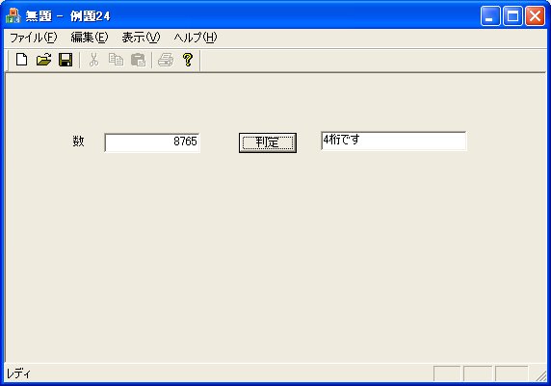The height and width of the screenshot is (386, 551).
Task: Open a file via the folder icon
Action: click(x=43, y=60)
